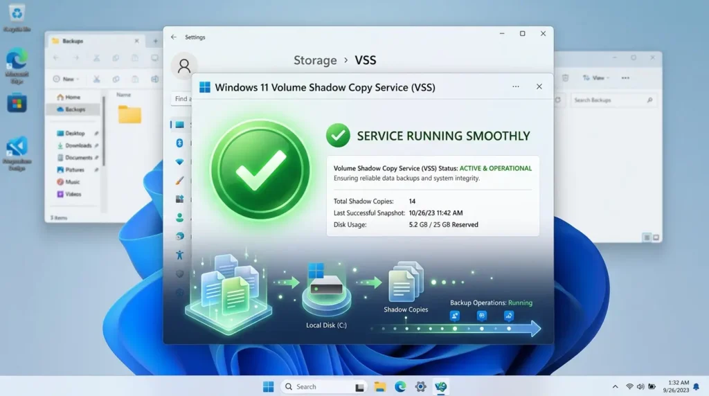Open the Microsoft Edge desktop shortcut
The width and height of the screenshot is (709, 396).
17,66
